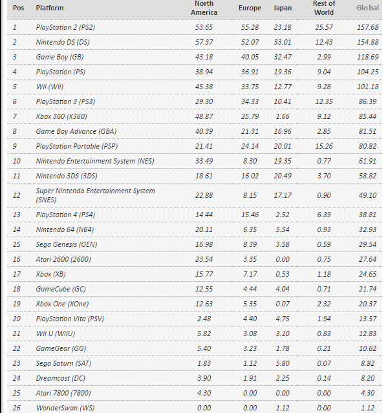Open PlayStation Vita (PSV) platform entry
The height and width of the screenshot is (413, 388).
(70, 319)
